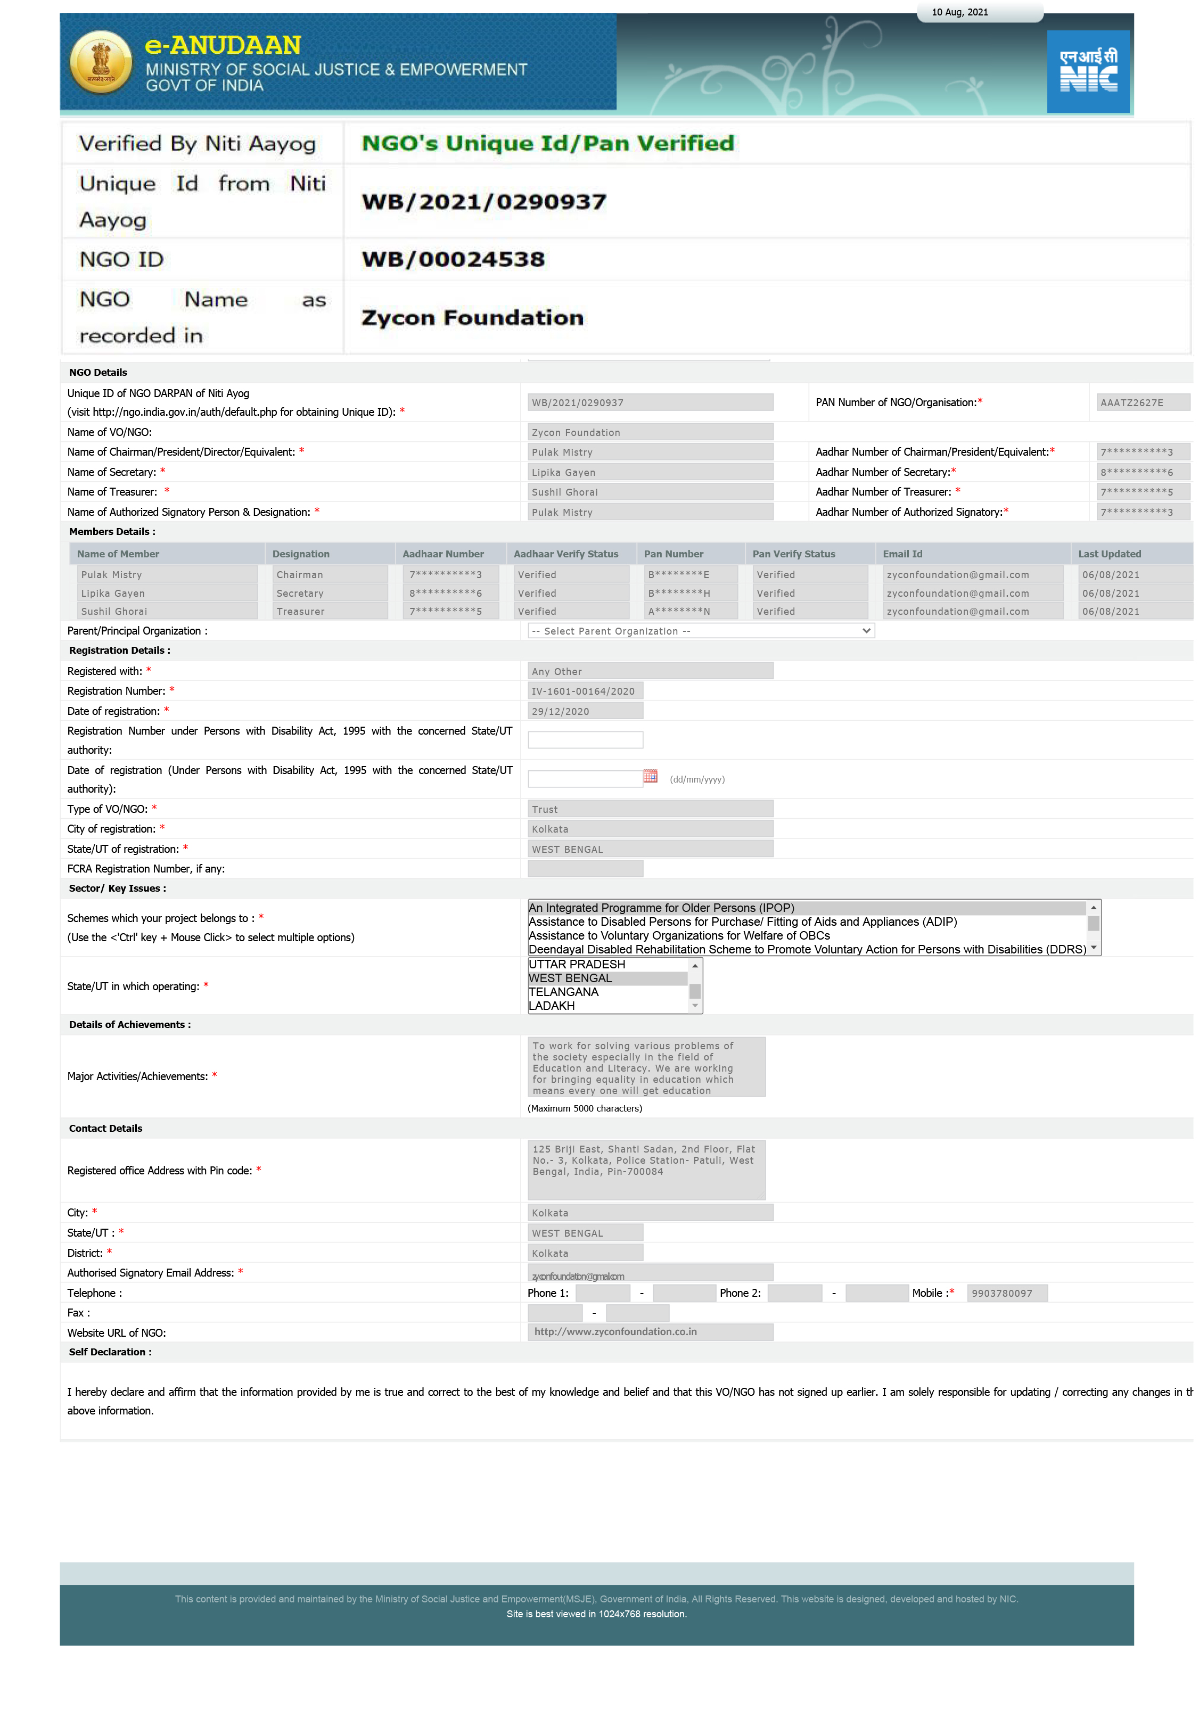Select UTTAR PRADESH in operating states list
1199x1736 pixels.
[607, 965]
